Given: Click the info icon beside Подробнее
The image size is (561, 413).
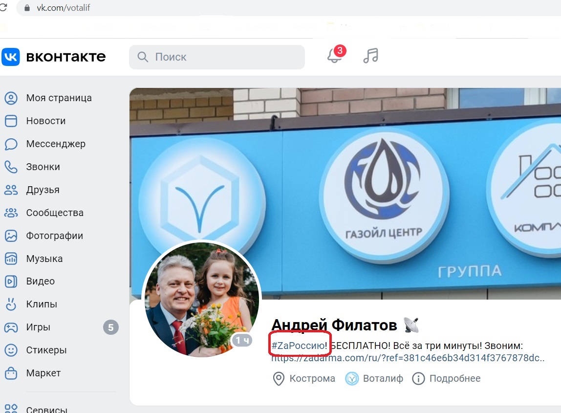Looking at the screenshot, I should pos(418,378).
